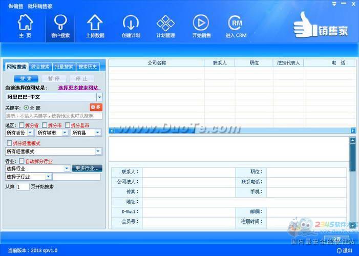Screen dimensions: 359x256
Task: Click the orange 多 keyword button
Action: pyautogui.click(x=96, y=107)
